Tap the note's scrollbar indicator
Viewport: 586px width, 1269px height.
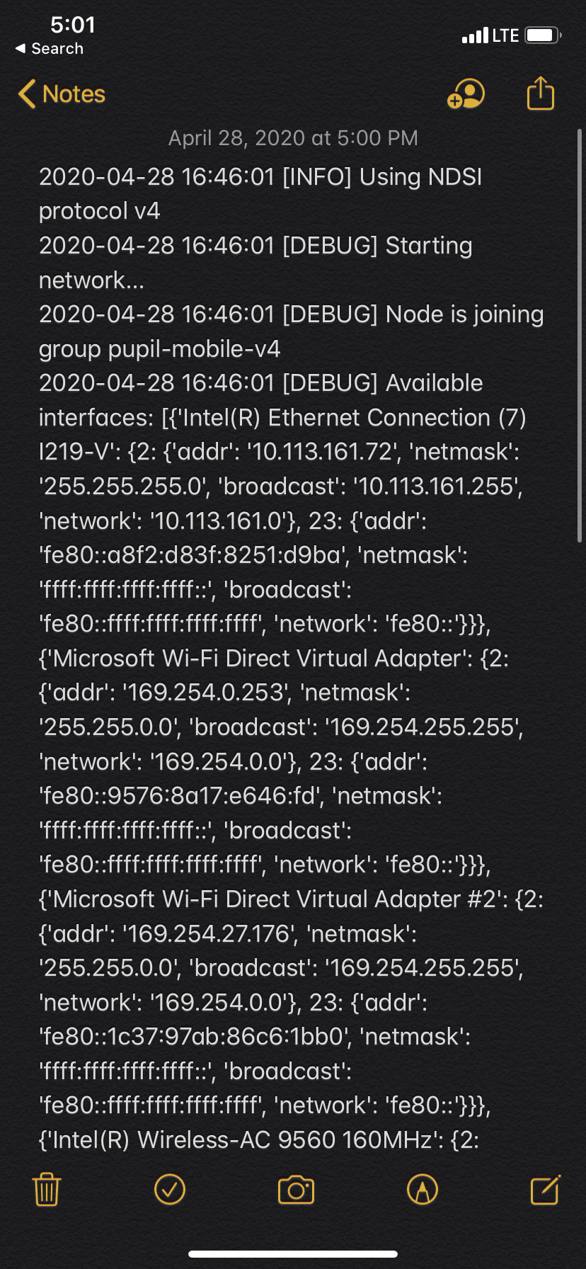[x=580, y=336]
